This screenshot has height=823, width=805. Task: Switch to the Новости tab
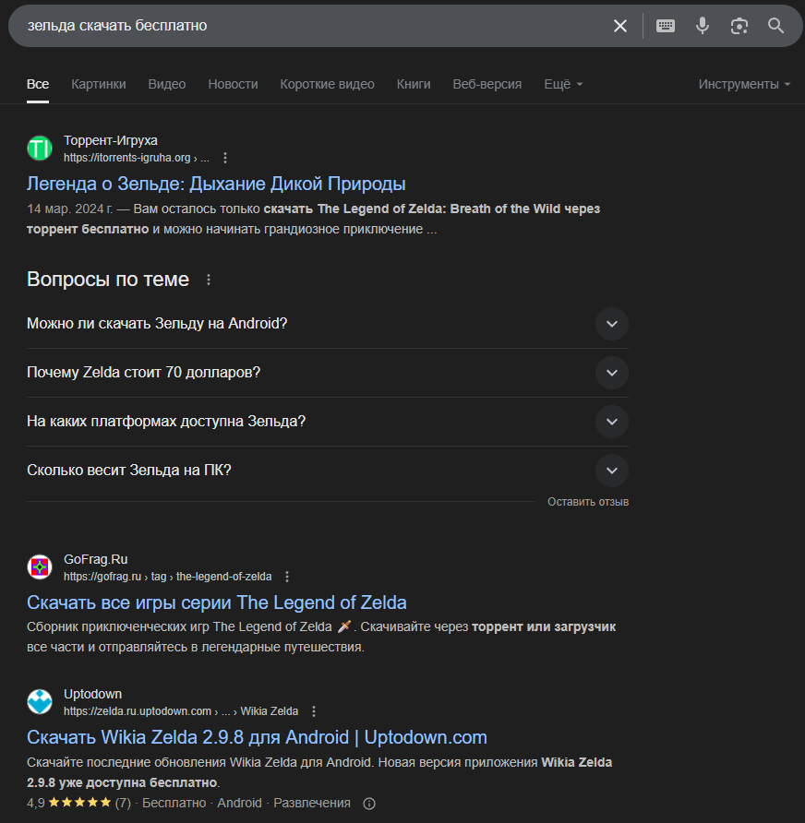pos(234,84)
